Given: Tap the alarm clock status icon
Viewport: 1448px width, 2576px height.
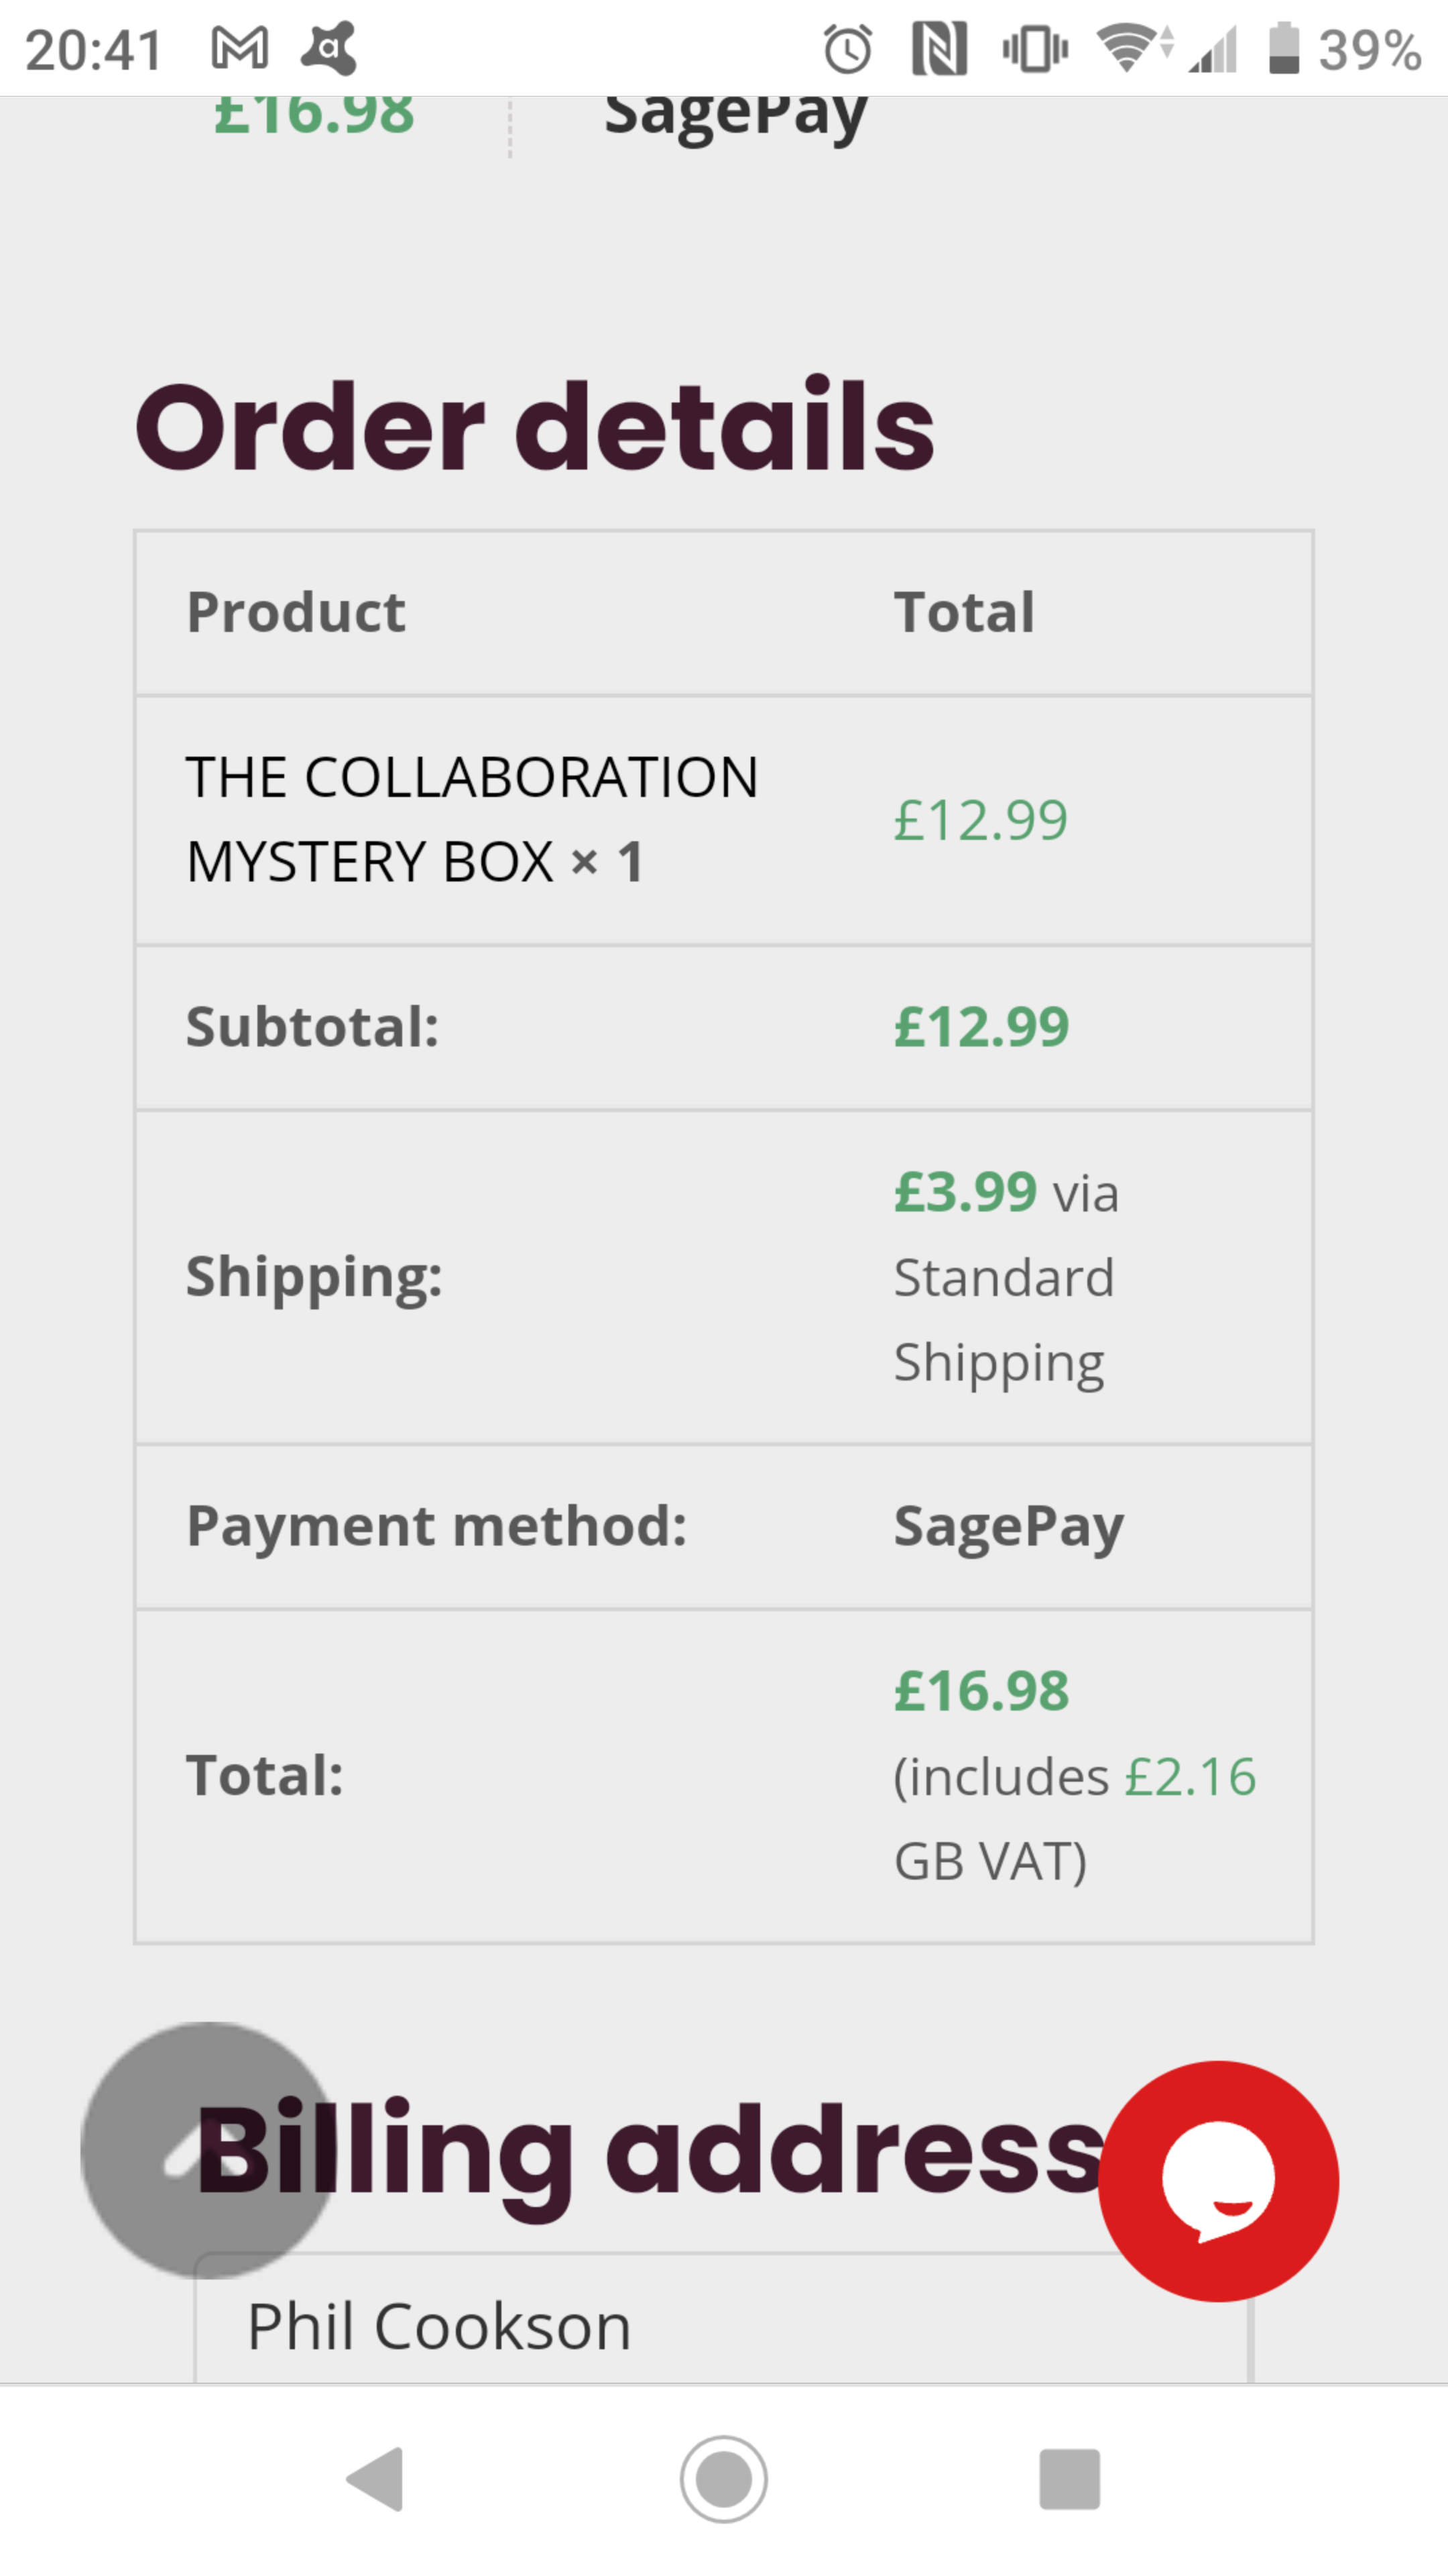Looking at the screenshot, I should click(x=847, y=49).
